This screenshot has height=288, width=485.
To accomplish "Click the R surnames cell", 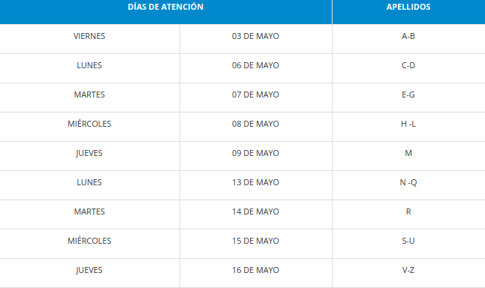I will click(x=408, y=214).
